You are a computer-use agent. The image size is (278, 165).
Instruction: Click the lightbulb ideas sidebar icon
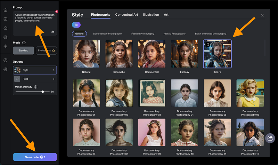pos(5,46)
